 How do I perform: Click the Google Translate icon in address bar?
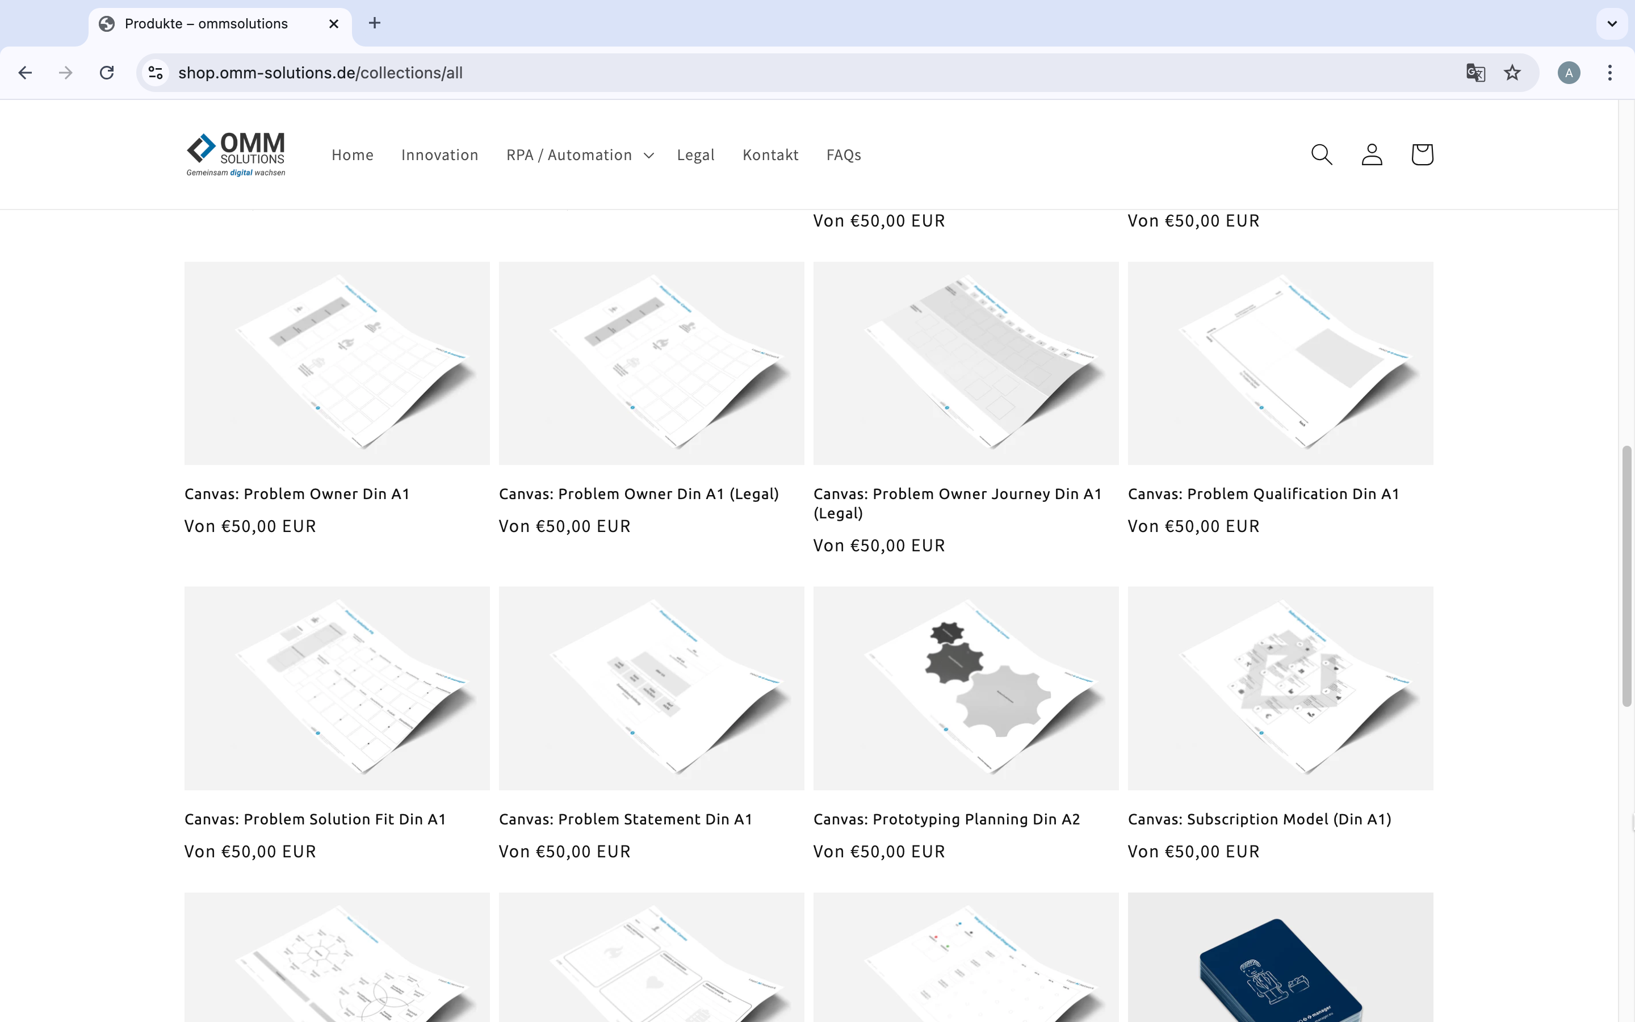(x=1475, y=73)
